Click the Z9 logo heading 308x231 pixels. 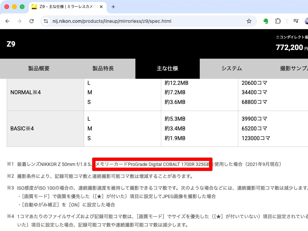pyautogui.click(x=10, y=44)
